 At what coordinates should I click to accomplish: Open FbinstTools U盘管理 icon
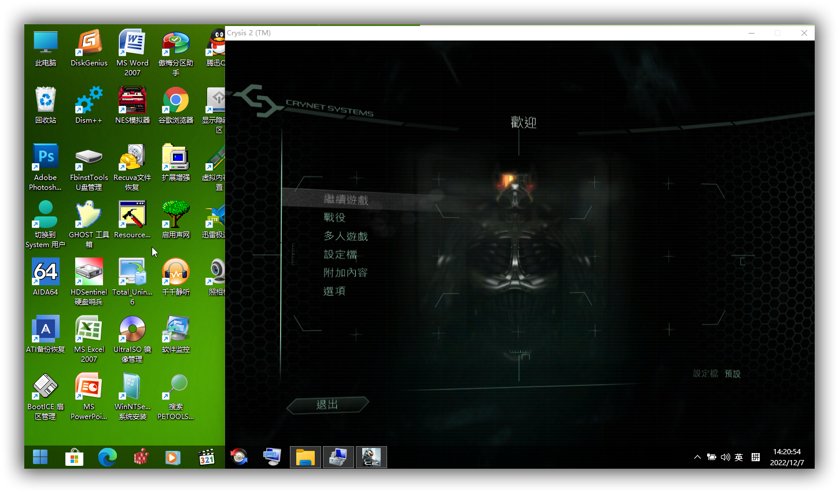(89, 167)
